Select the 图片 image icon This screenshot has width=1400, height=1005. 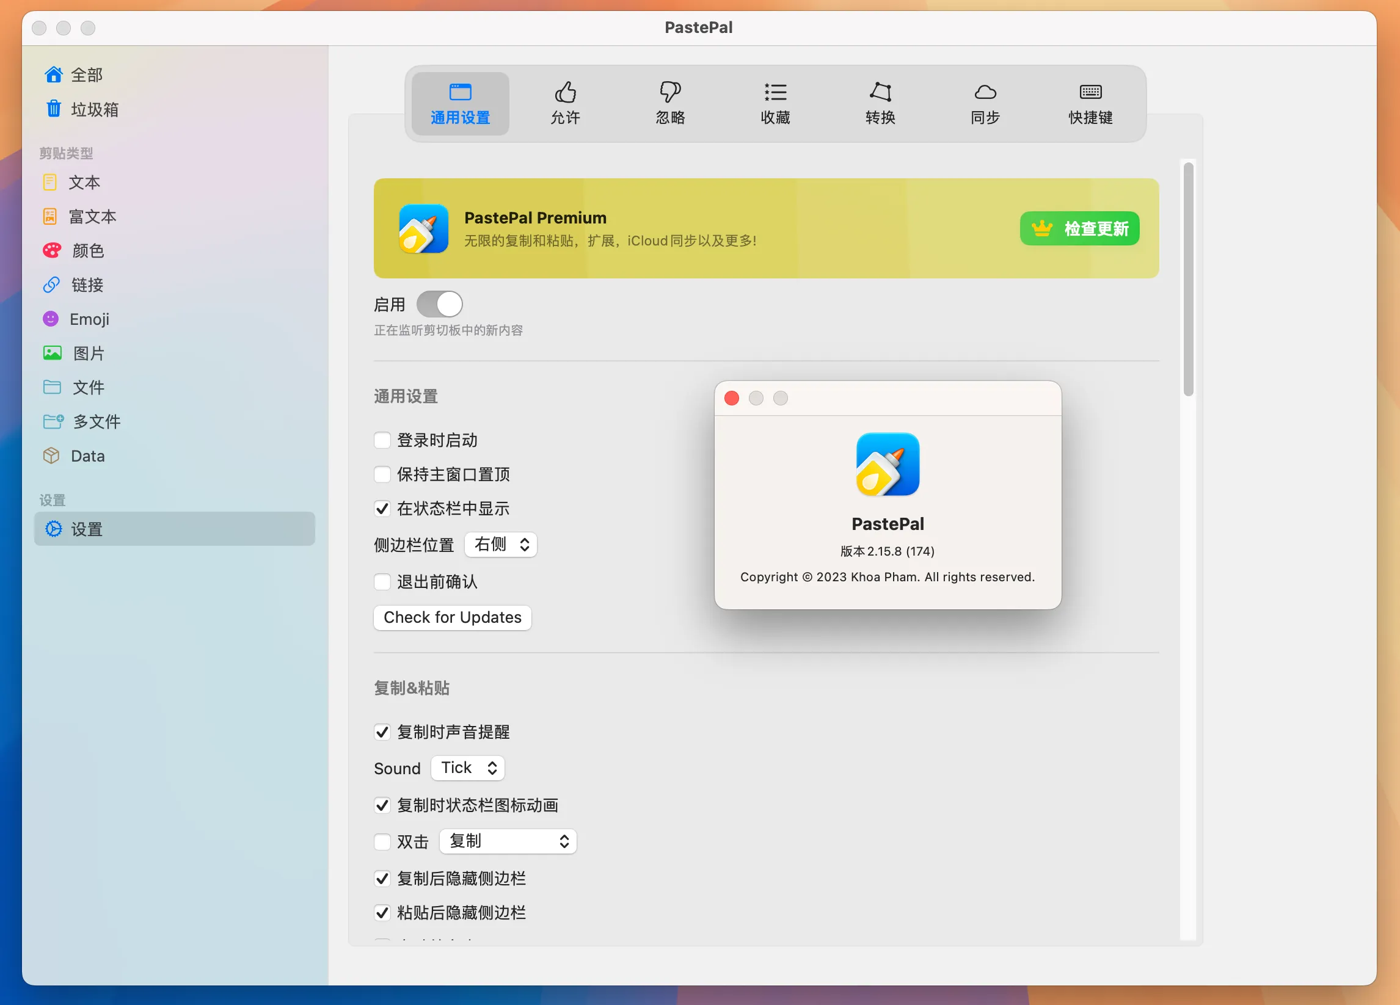pos(53,353)
